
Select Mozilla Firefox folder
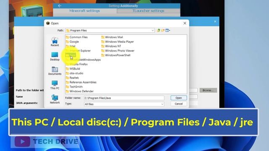click(x=76, y=64)
